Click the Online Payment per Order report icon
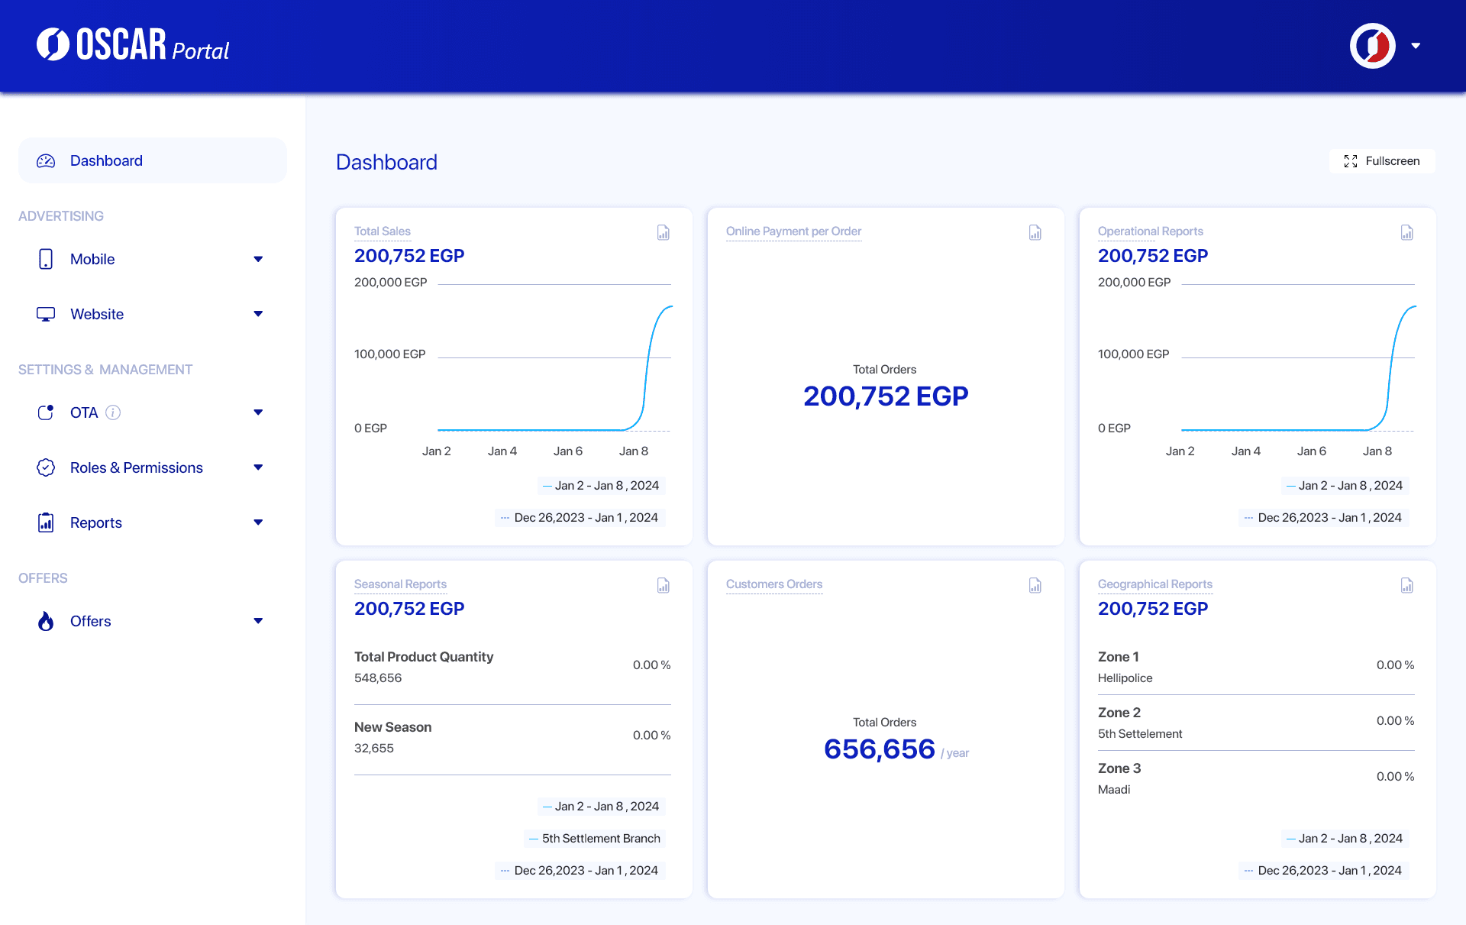The height and width of the screenshot is (925, 1466). pos(1035,232)
